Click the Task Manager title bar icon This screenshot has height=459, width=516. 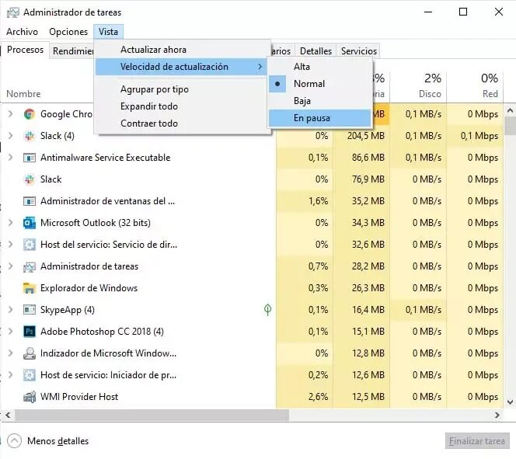tap(13, 12)
